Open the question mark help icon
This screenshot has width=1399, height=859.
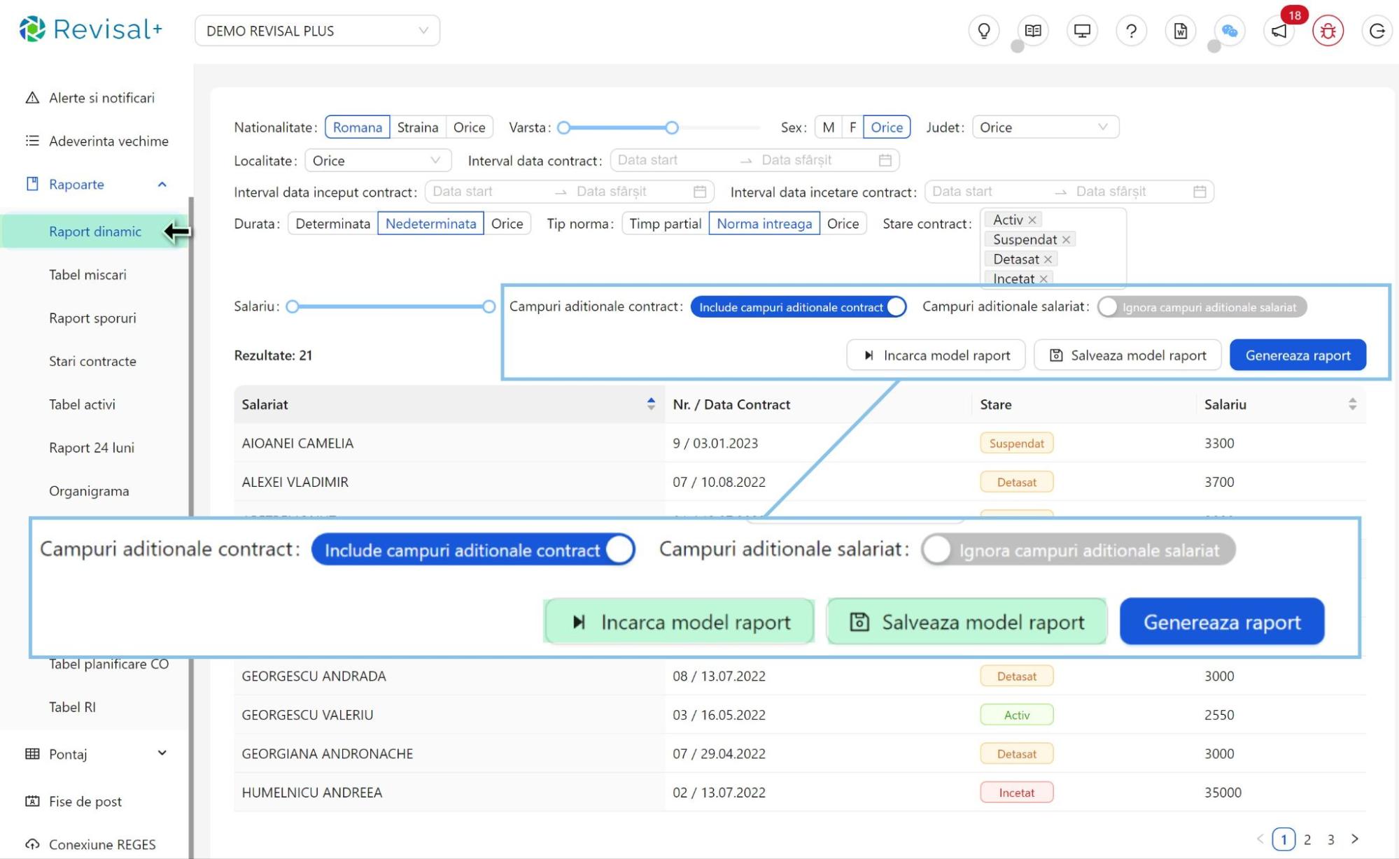point(1131,31)
